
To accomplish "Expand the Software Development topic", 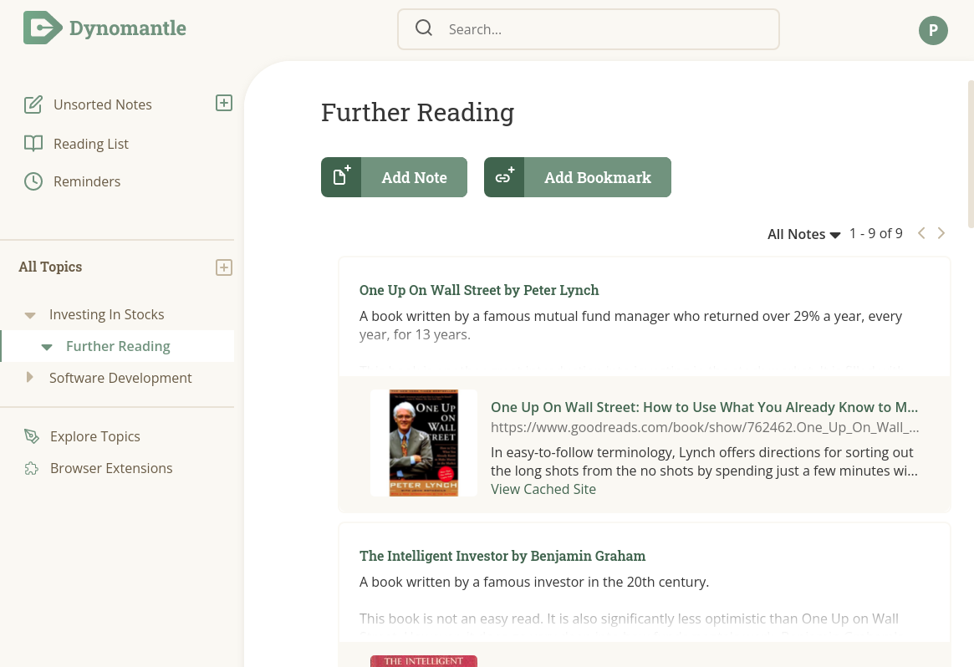I will coord(29,377).
